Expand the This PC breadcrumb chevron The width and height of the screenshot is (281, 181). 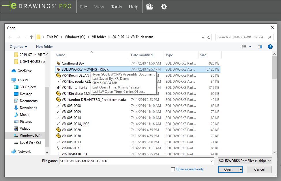pos(61,37)
